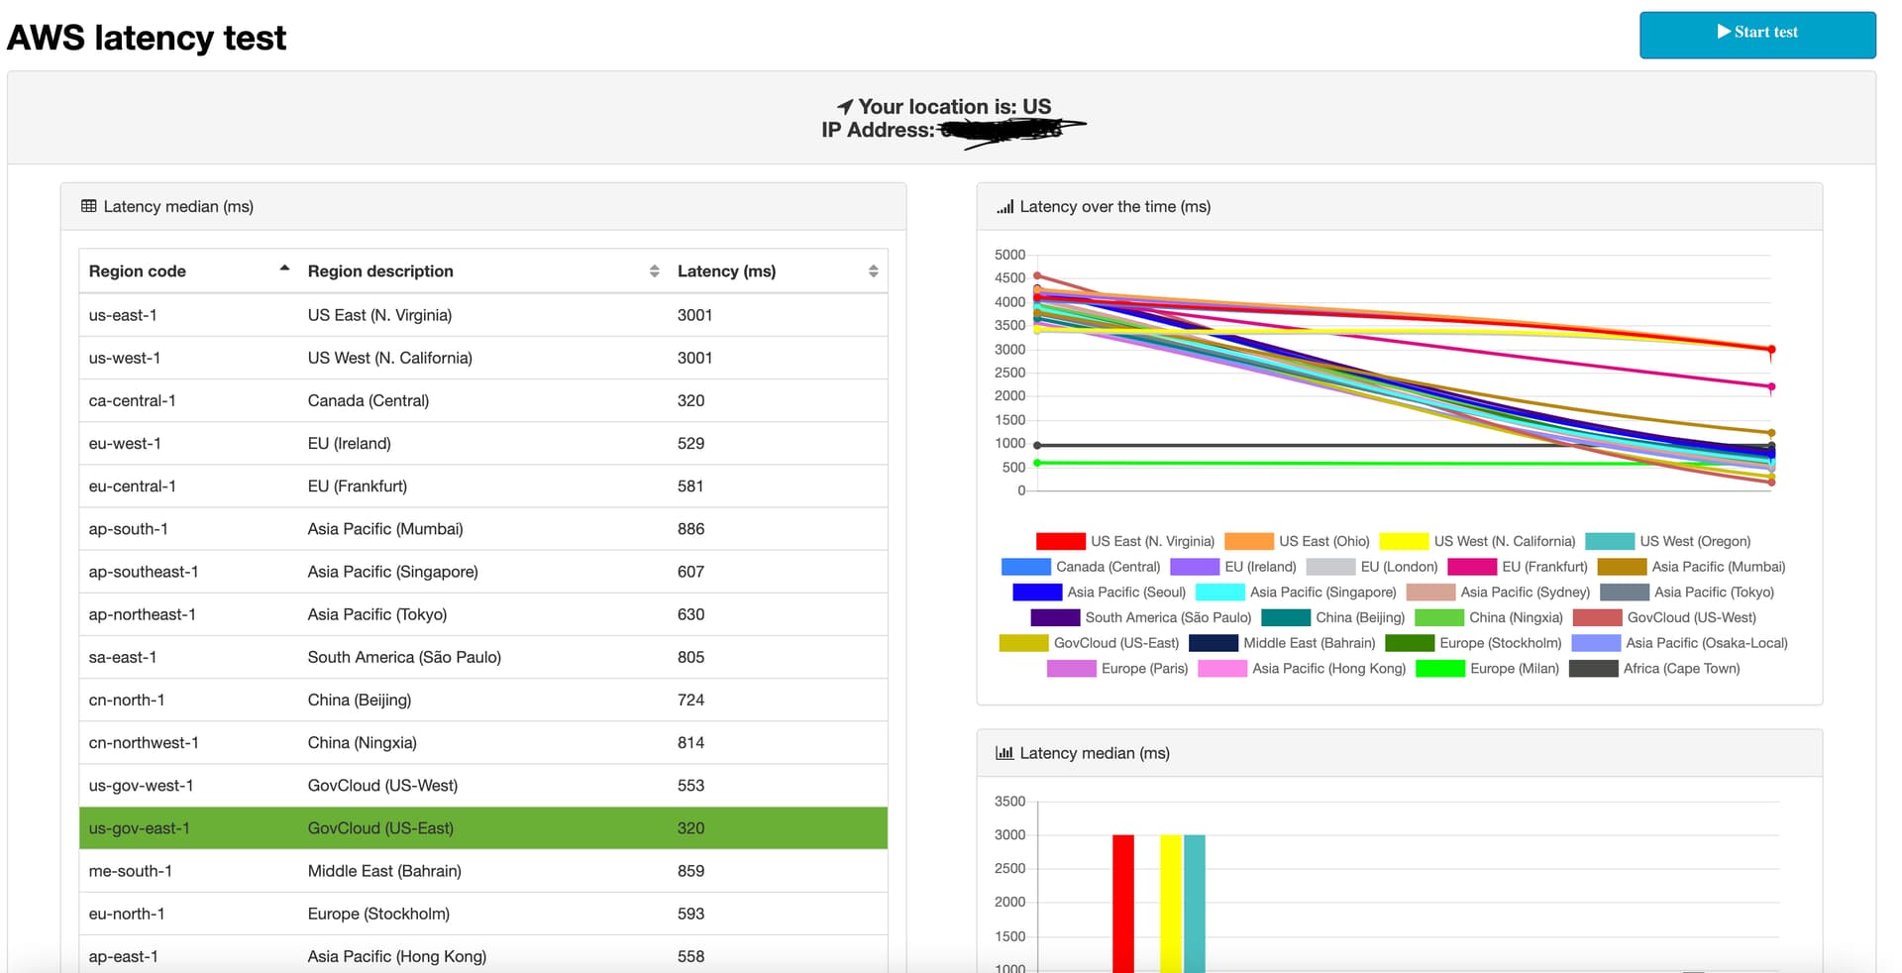The height and width of the screenshot is (973, 1902).
Task: Sort by Region description column header
Action: click(482, 271)
